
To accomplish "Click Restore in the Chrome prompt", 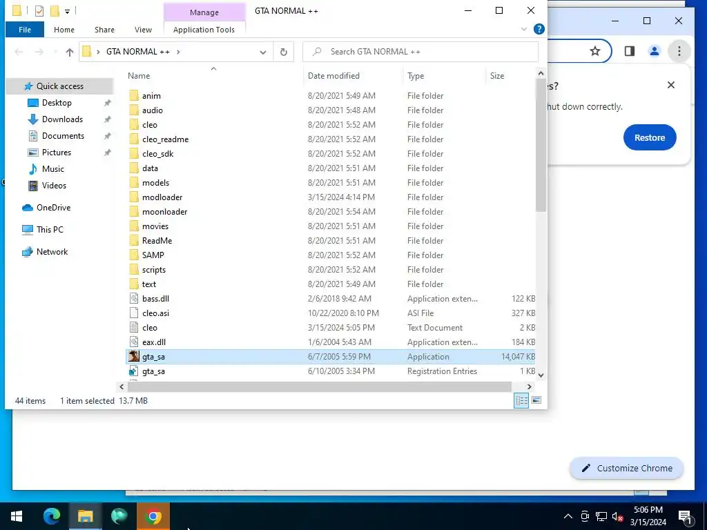I will pyautogui.click(x=650, y=138).
